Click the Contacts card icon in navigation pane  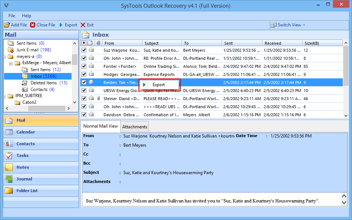(9, 144)
